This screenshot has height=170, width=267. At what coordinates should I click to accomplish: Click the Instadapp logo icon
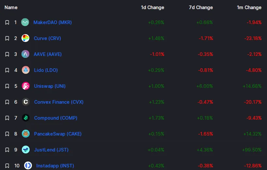pyautogui.click(x=28, y=165)
